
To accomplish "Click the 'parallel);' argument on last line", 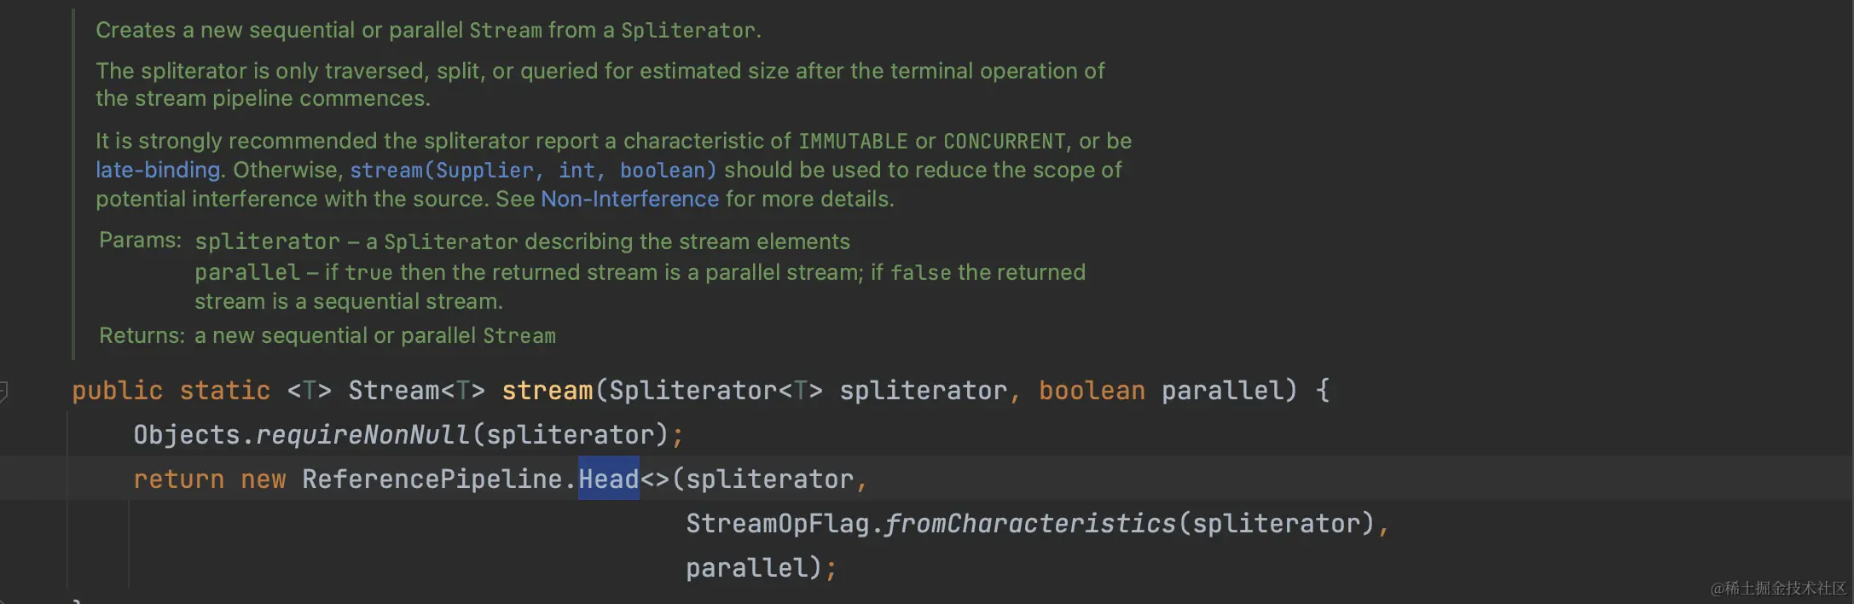I will coord(762,567).
